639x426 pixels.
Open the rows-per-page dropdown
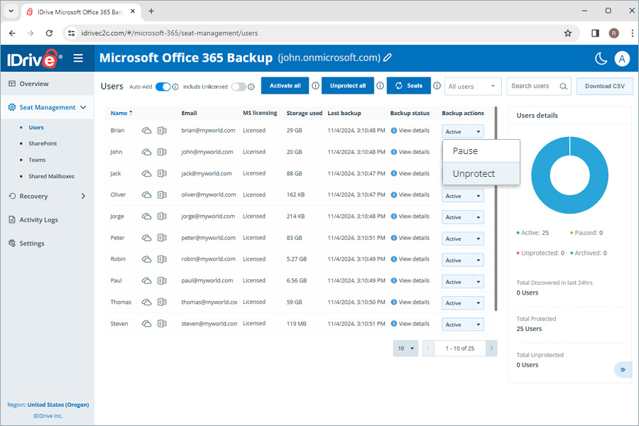[405, 349]
